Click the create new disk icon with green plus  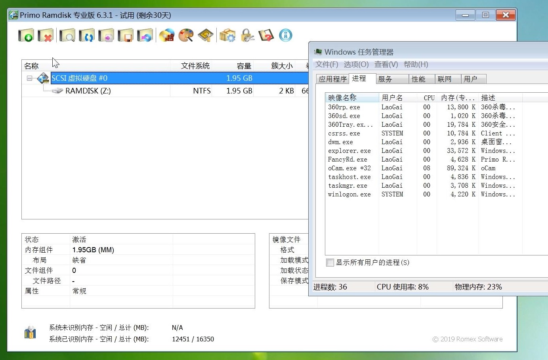pyautogui.click(x=26, y=35)
